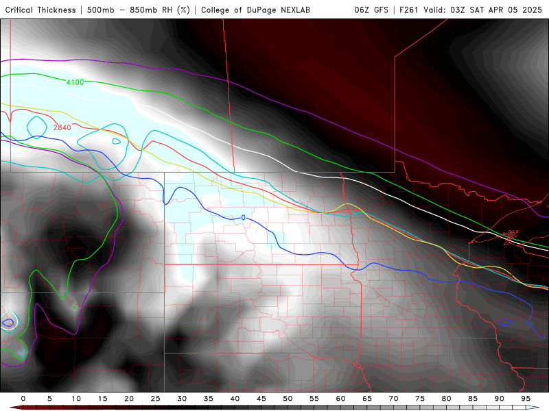
Task: Click the "30" tick on the color scale
Action: [182, 399]
